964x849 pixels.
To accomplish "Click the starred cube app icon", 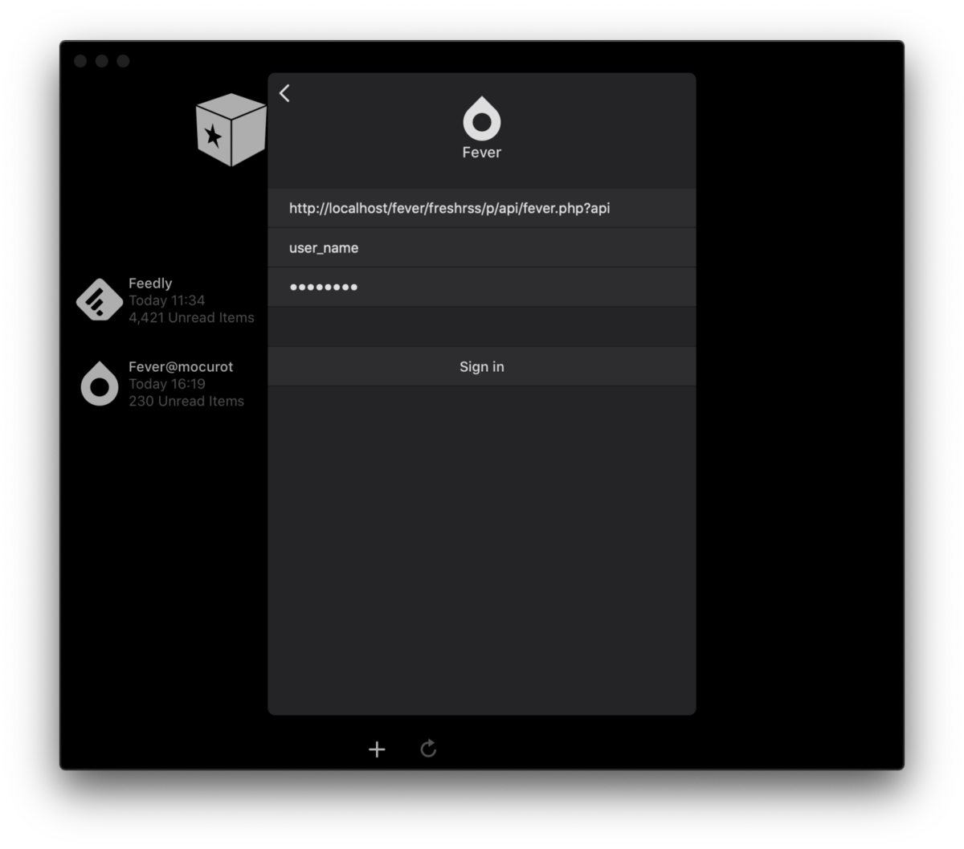I will pos(231,130).
